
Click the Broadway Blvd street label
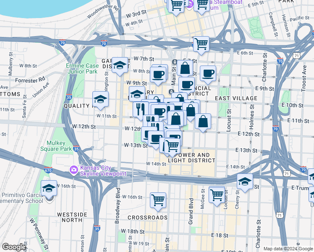pyautogui.click(x=118, y=205)
